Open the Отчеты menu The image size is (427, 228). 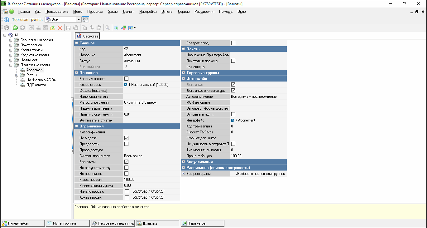point(167,12)
